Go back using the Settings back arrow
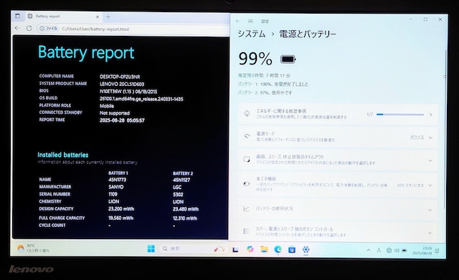This screenshot has height=280, width=459. point(237,21)
